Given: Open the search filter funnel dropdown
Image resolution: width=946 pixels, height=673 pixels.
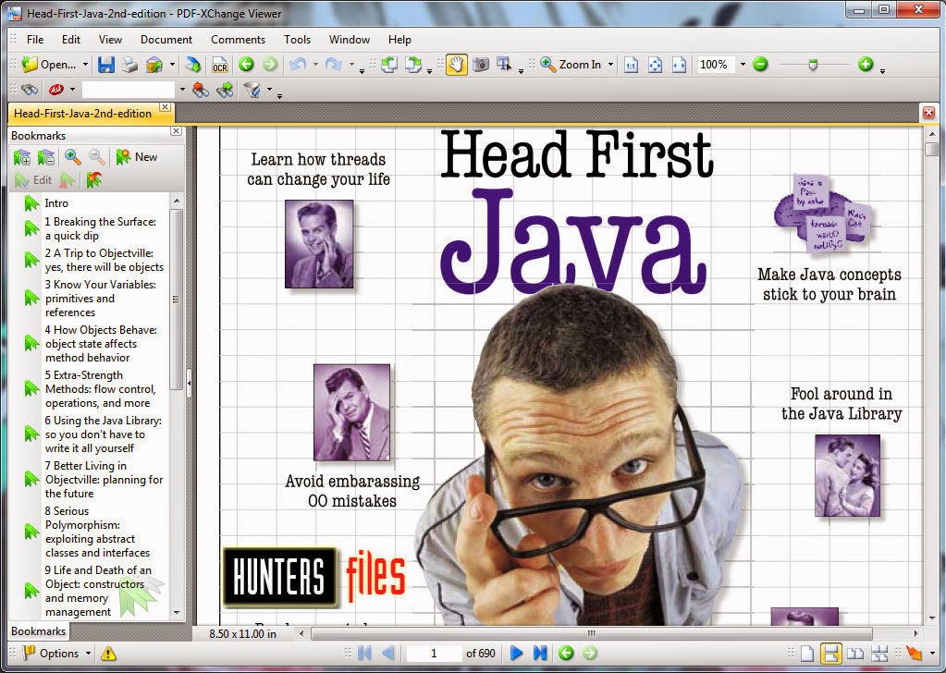Looking at the screenshot, I should pos(269,90).
